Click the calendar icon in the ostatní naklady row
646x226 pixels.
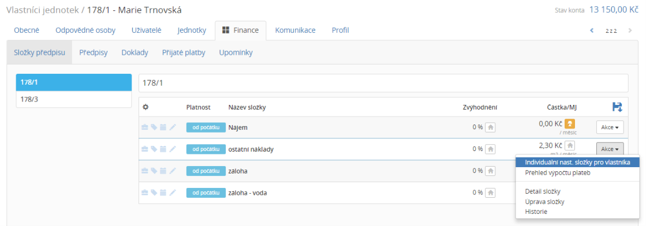163,149
